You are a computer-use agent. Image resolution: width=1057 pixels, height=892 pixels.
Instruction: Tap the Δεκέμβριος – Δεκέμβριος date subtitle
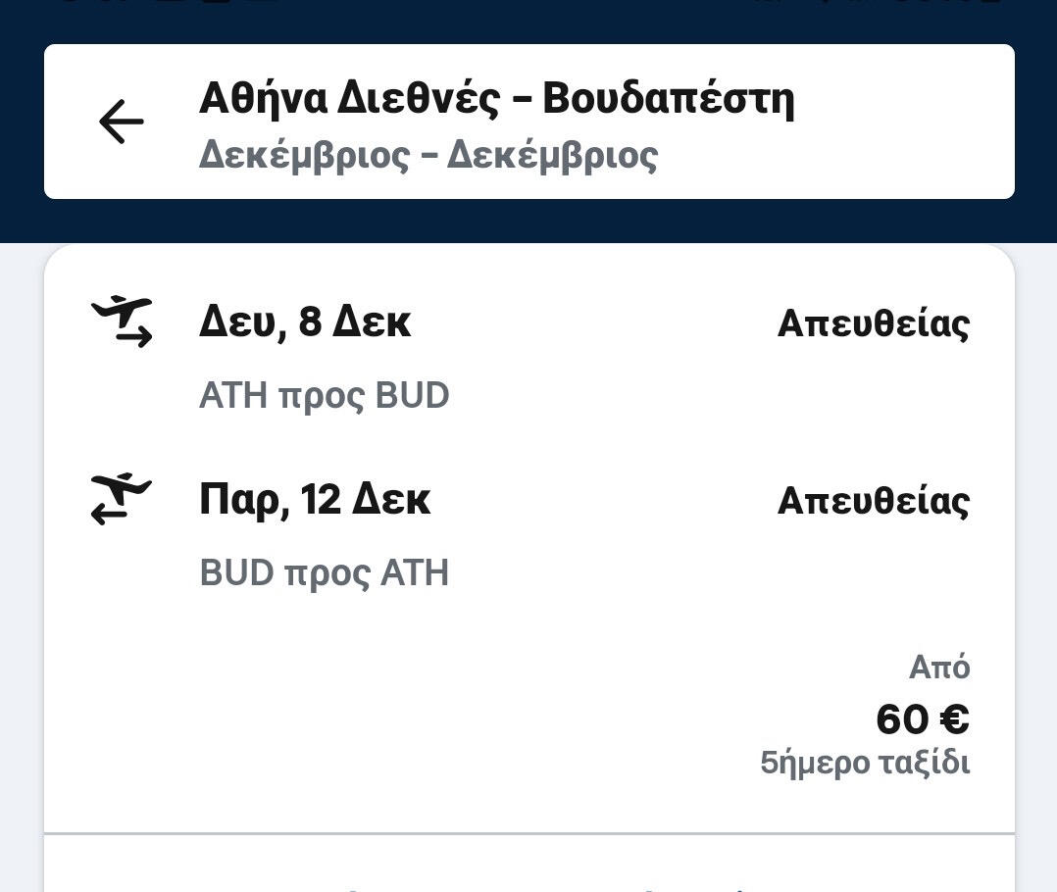tap(428, 155)
